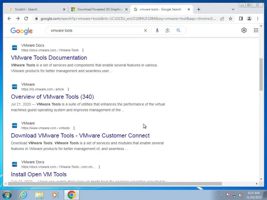Screen dimensions: 267x200
Task: Open Windows Explorer from taskbar
Action: pos(39,195)
